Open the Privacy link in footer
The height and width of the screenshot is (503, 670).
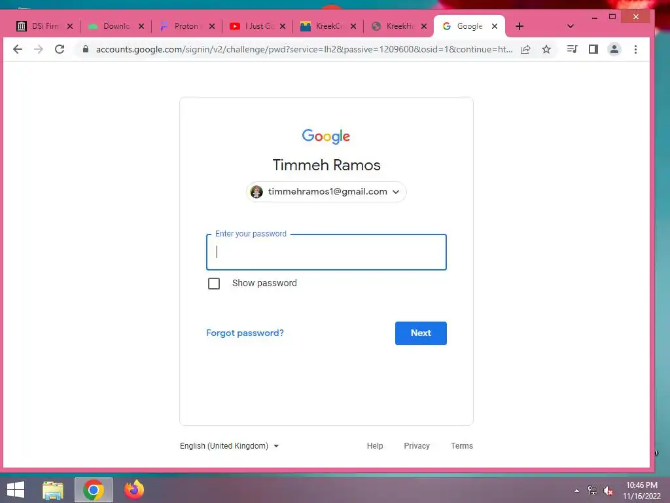(417, 445)
